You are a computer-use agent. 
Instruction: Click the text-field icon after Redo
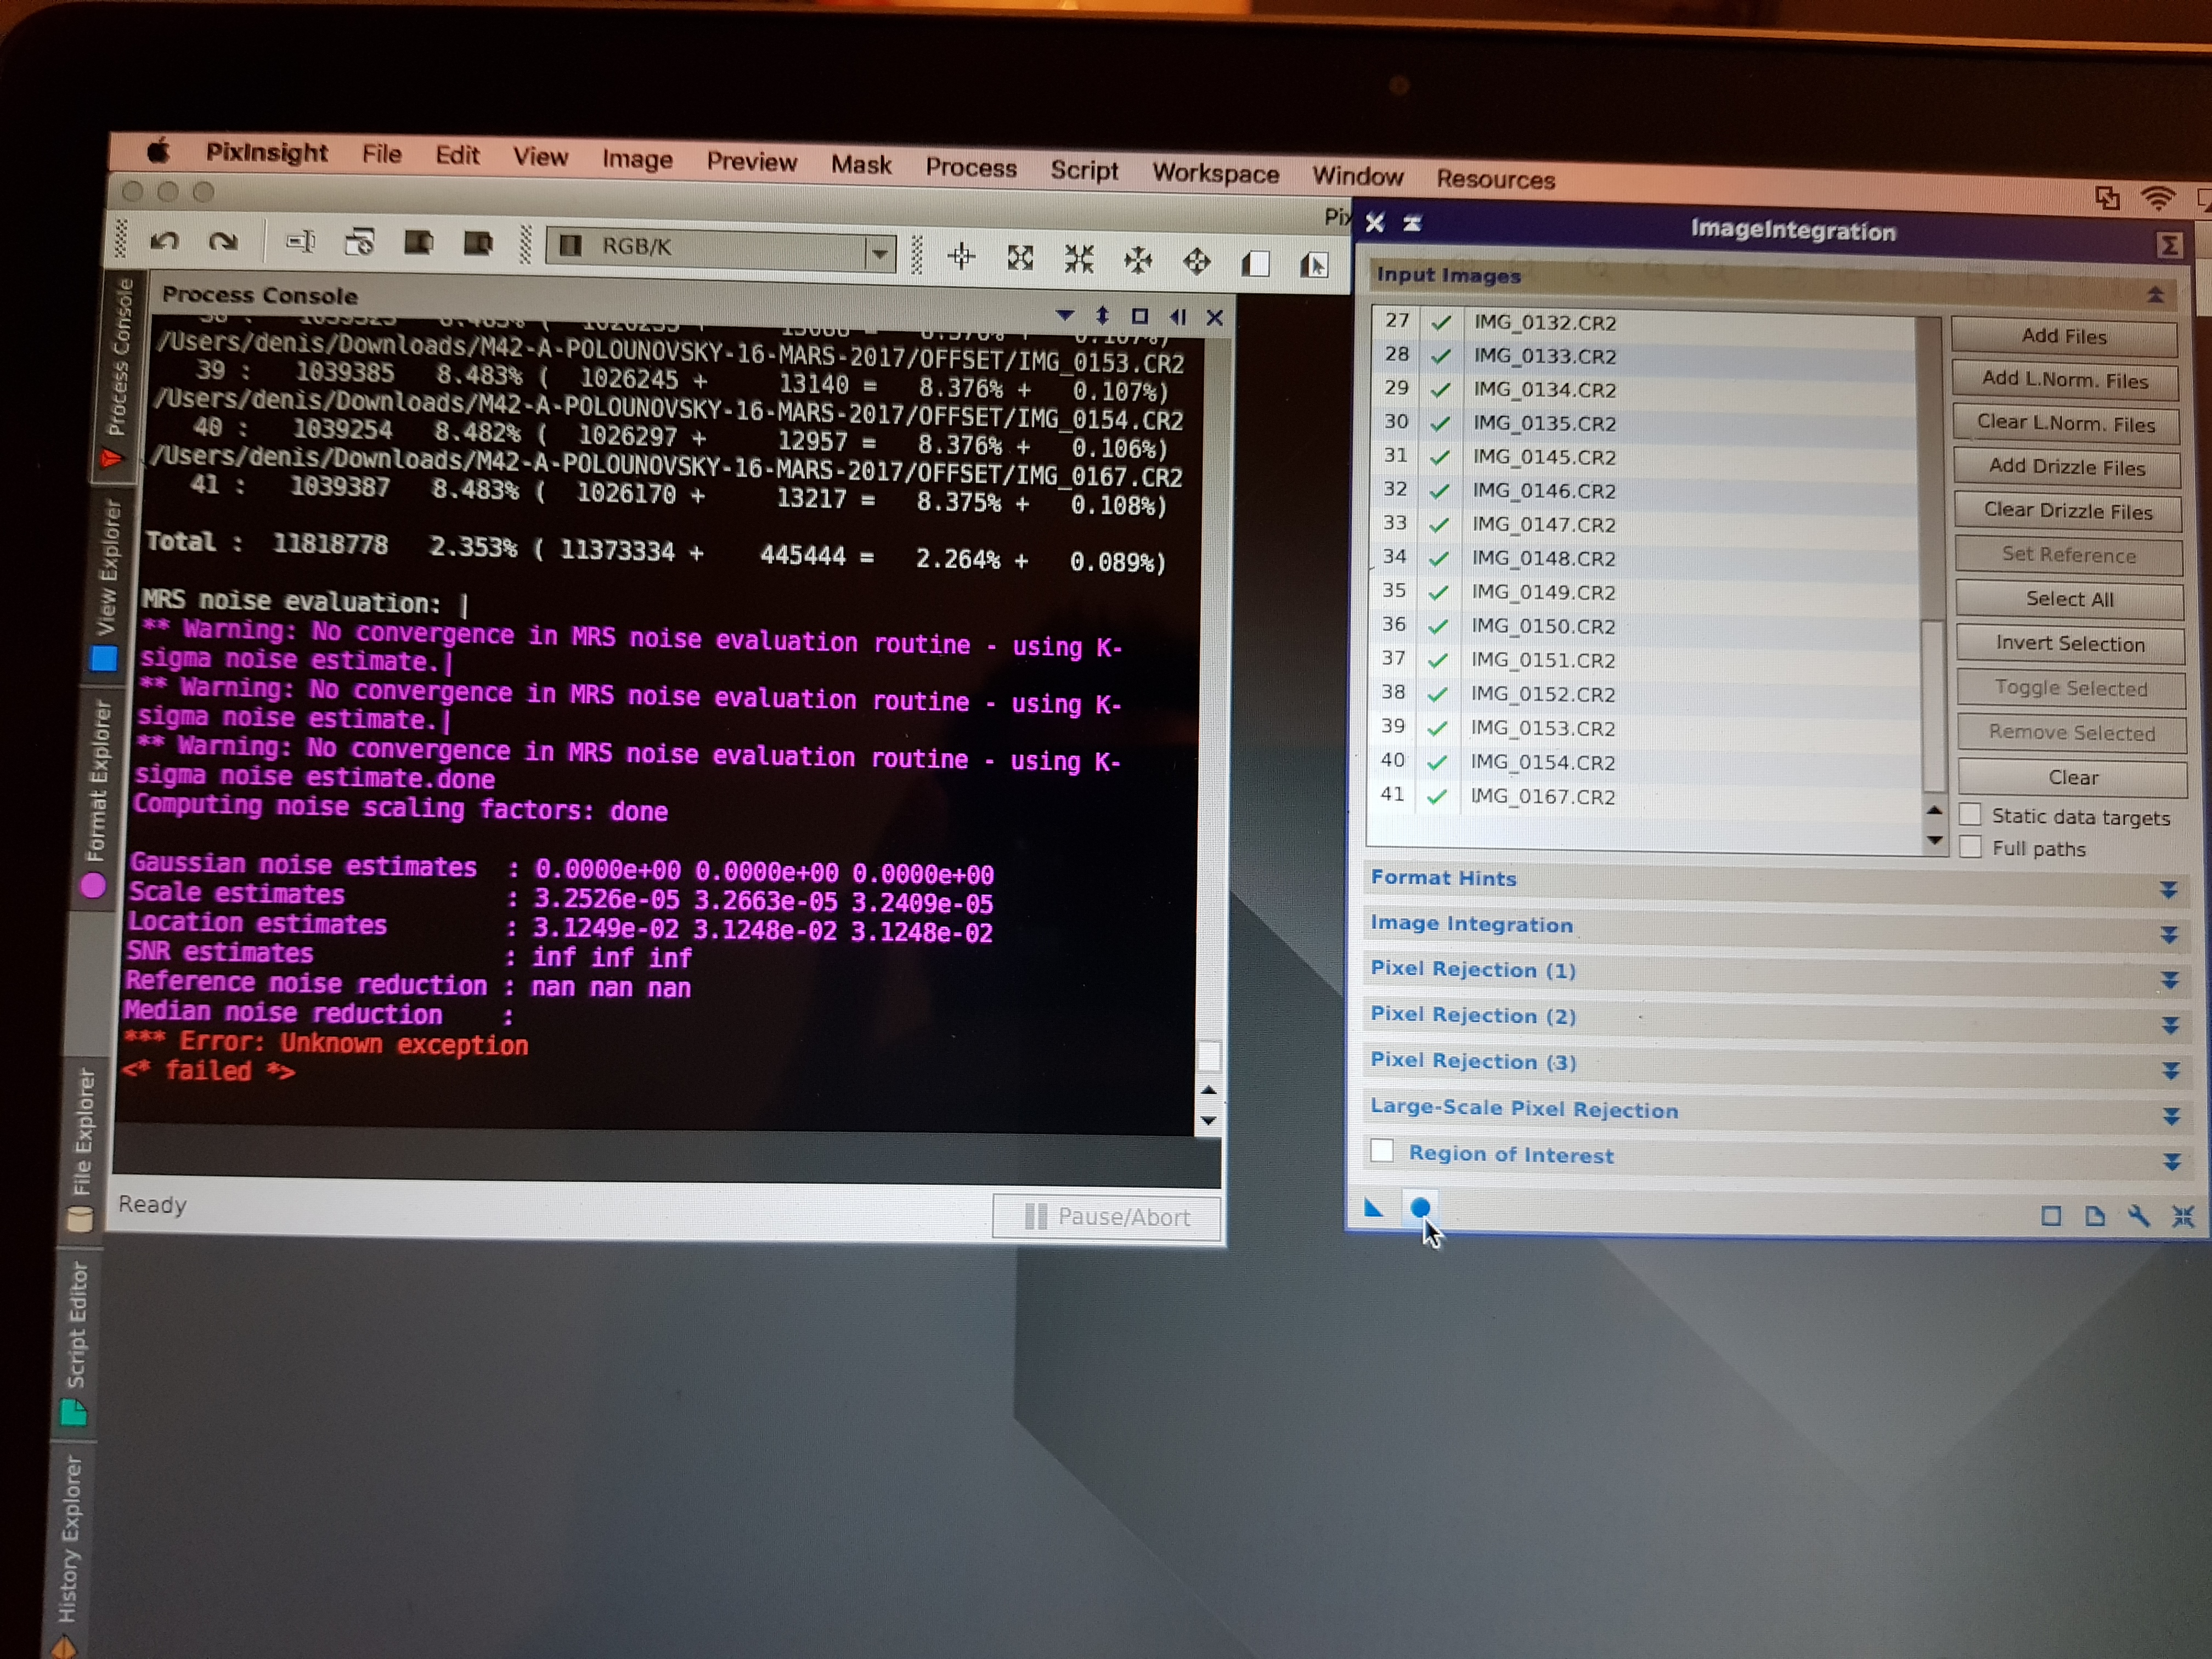pyautogui.click(x=300, y=241)
